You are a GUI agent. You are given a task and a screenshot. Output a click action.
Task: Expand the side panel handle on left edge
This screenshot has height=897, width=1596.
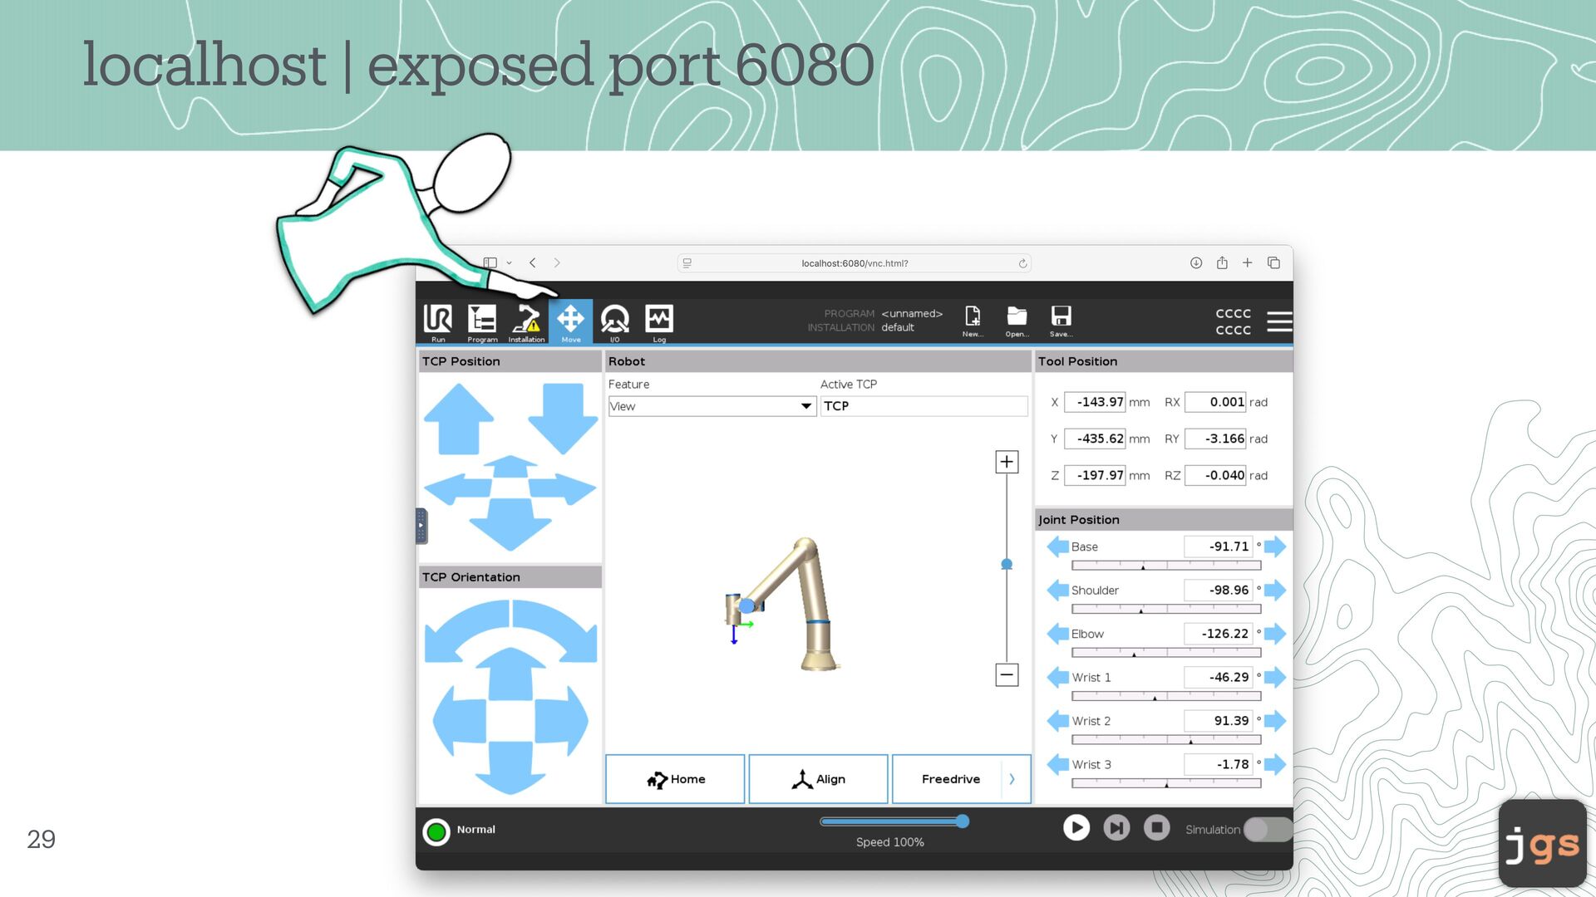coord(421,526)
